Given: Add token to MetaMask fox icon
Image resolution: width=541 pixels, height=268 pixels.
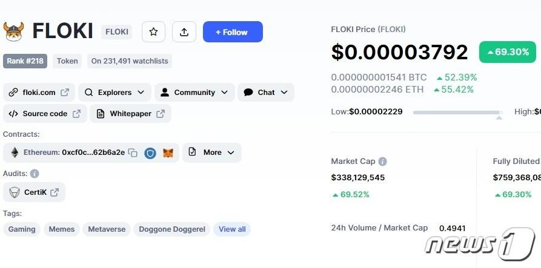Looking at the screenshot, I should (x=168, y=153).
